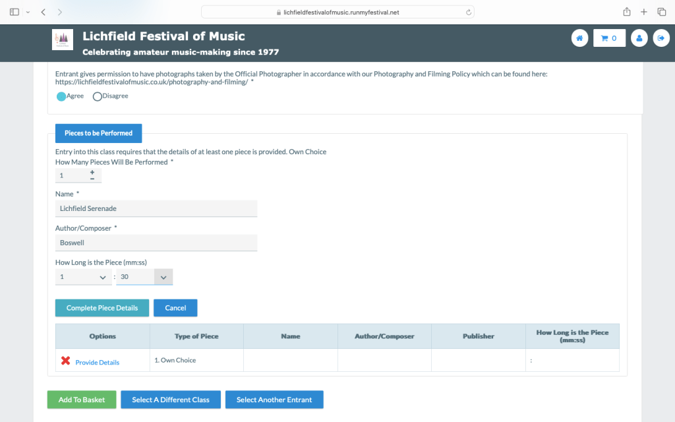Click the home icon in header

579,38
